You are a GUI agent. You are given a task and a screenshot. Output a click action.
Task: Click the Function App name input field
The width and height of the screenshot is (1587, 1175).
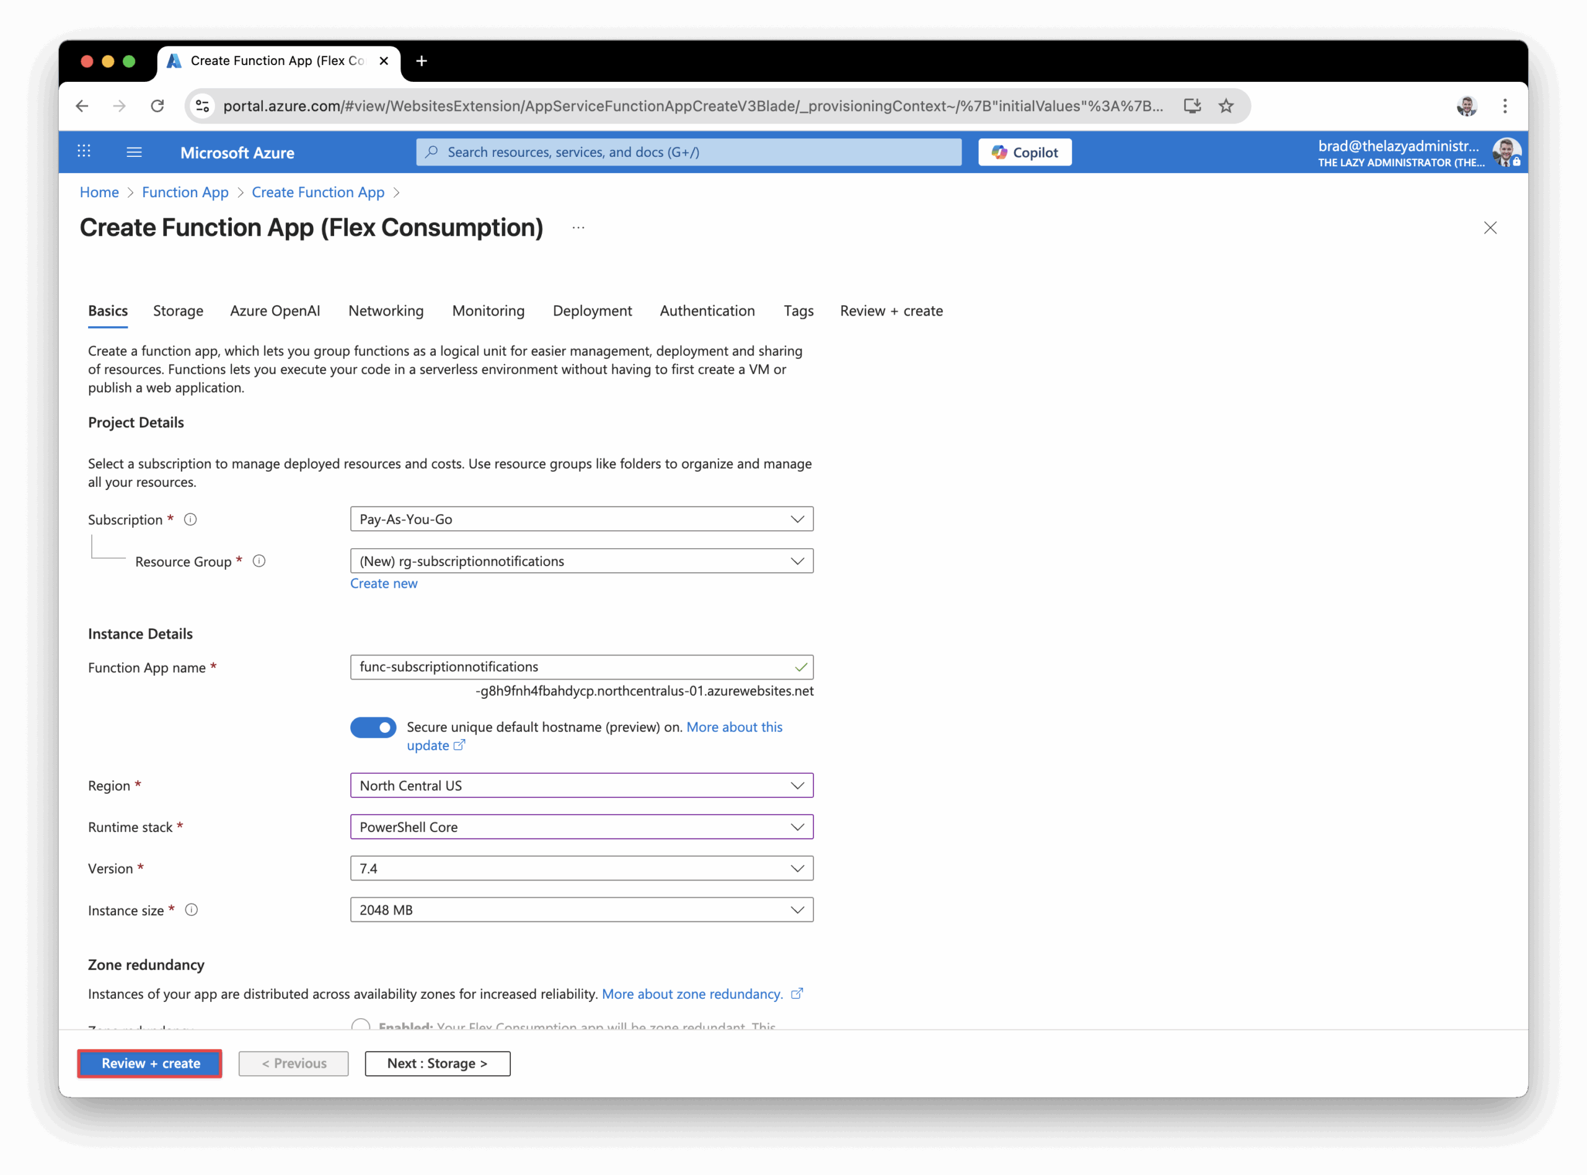(x=569, y=667)
